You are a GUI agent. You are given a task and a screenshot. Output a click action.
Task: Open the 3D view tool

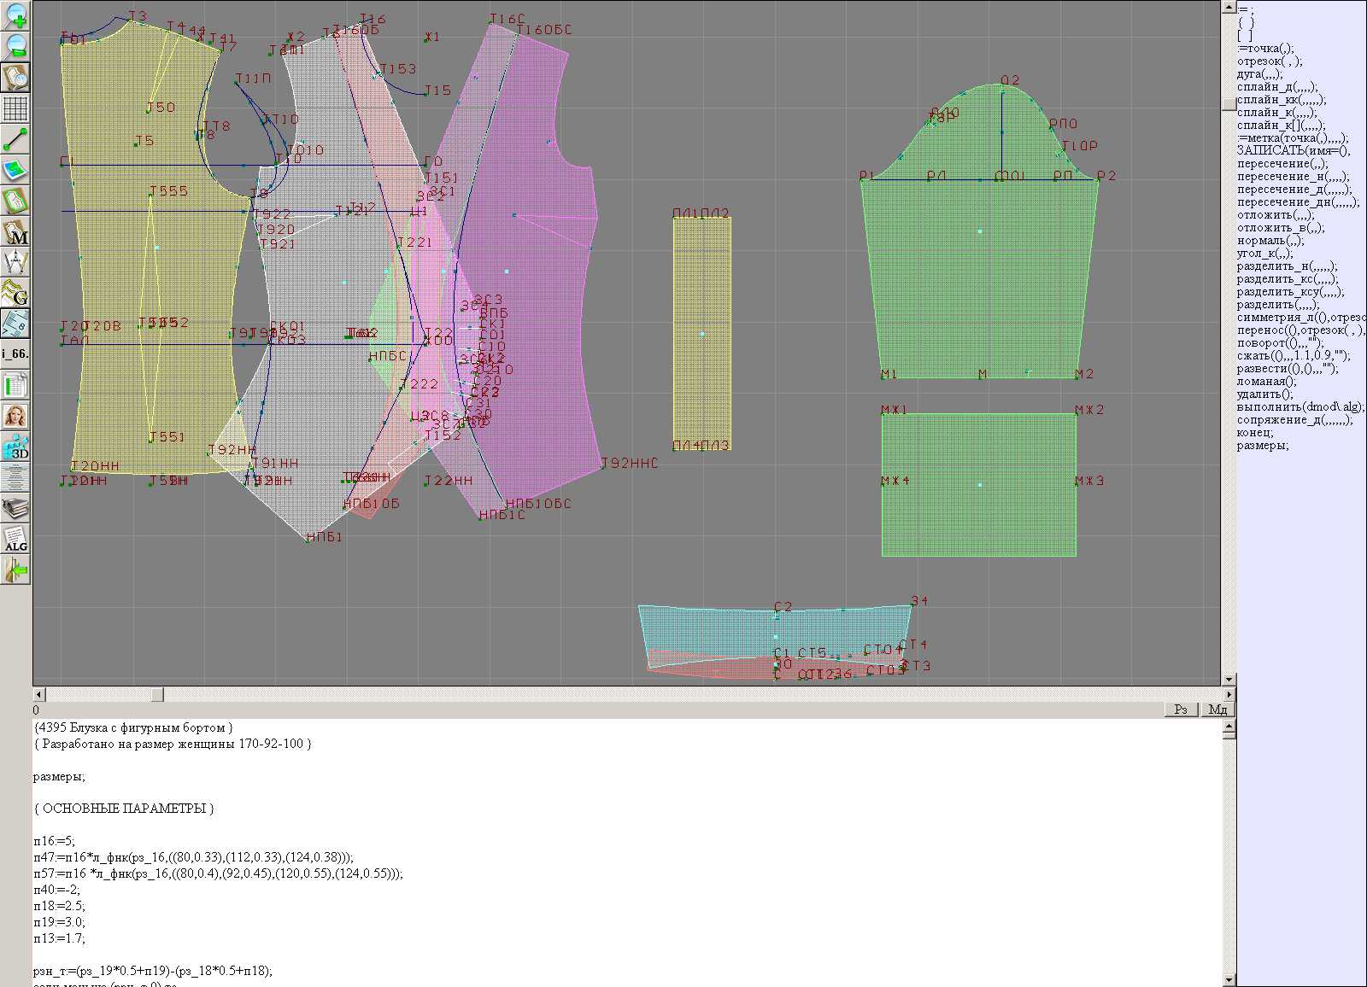pyautogui.click(x=15, y=447)
